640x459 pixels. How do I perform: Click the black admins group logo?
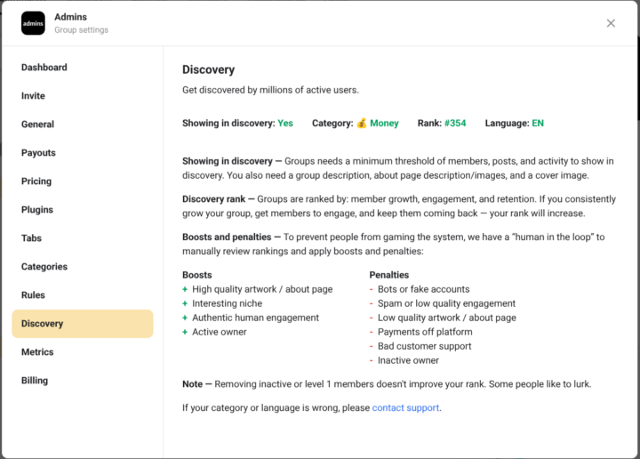[33, 23]
